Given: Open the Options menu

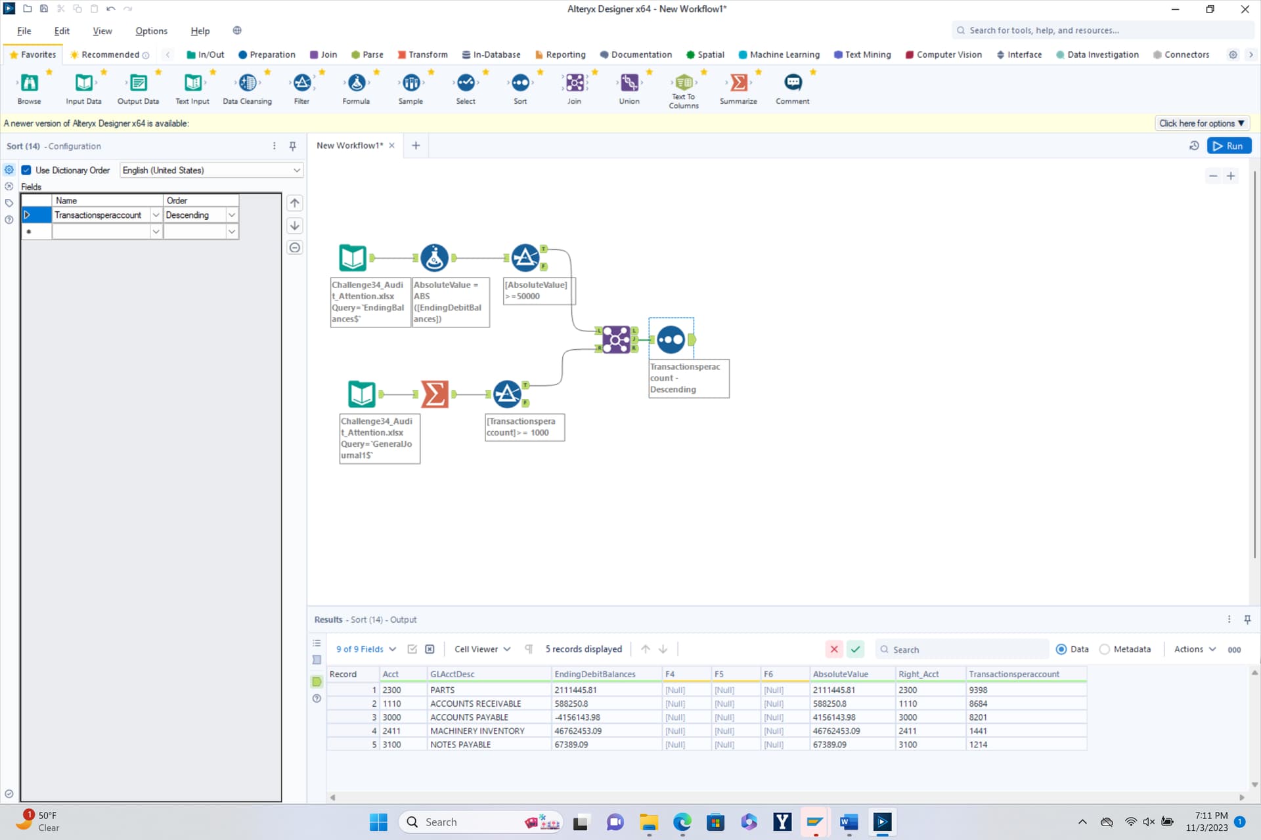Looking at the screenshot, I should (x=151, y=31).
